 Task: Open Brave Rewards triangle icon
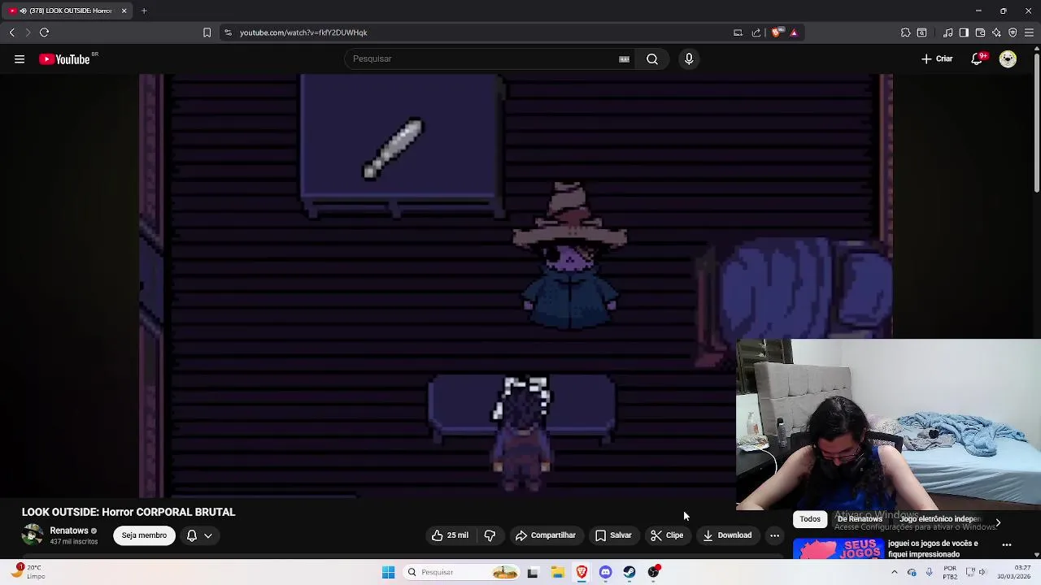pyautogui.click(x=794, y=32)
